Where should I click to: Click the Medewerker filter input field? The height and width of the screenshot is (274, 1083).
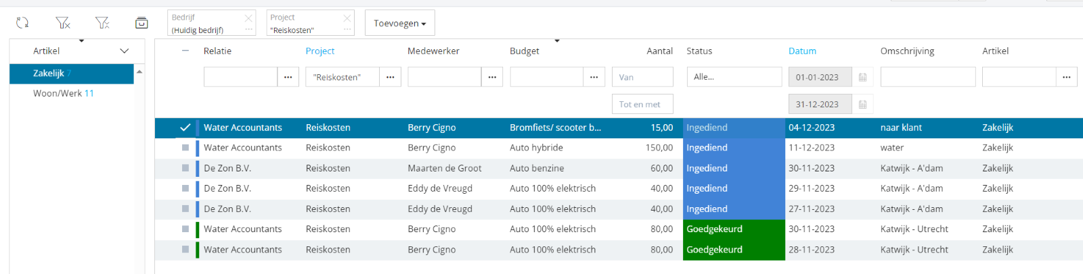(444, 77)
